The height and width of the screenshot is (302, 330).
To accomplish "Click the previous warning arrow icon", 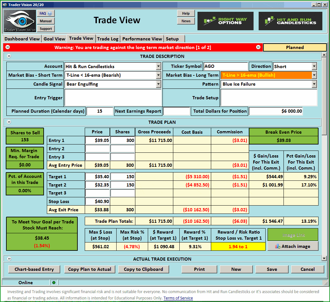I will pyautogui.click(x=8, y=47).
